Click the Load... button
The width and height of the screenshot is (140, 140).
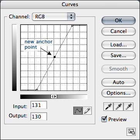pyautogui.click(x=118, y=44)
